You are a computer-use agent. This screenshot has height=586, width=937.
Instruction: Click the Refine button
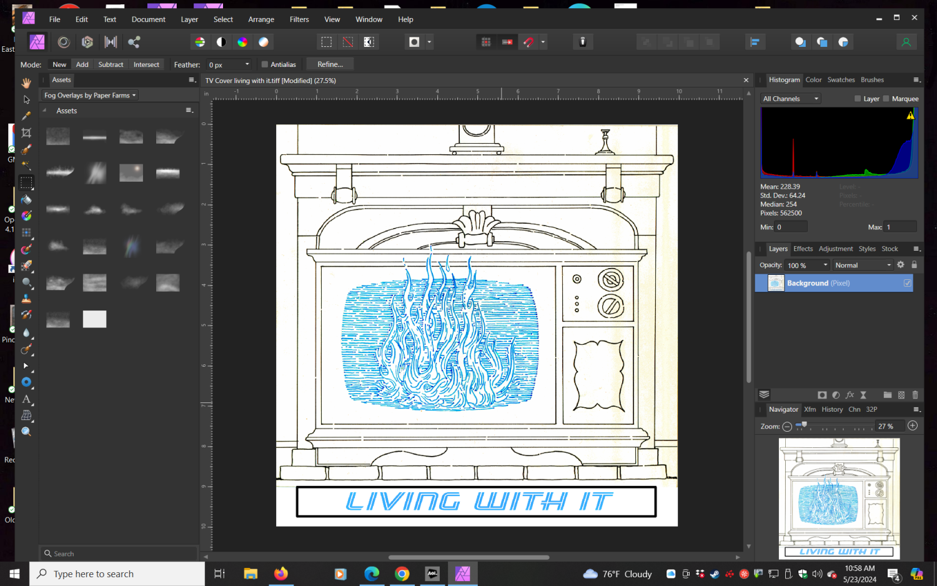[x=329, y=64]
